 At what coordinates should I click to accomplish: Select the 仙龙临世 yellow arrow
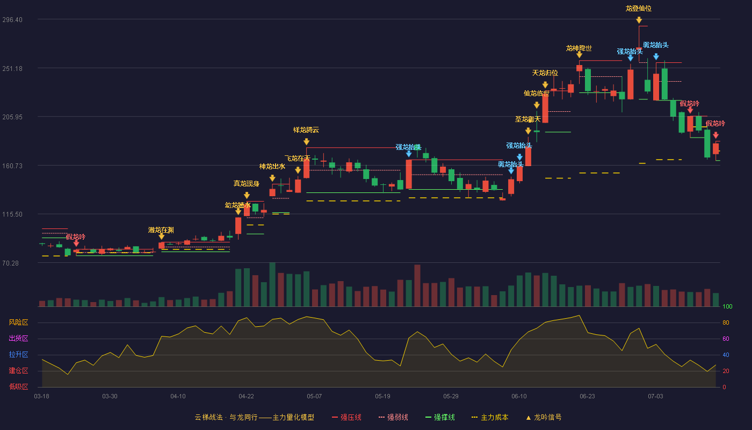537,105
